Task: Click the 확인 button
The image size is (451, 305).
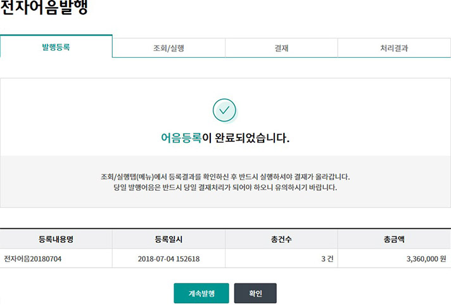Action: pyautogui.click(x=255, y=294)
